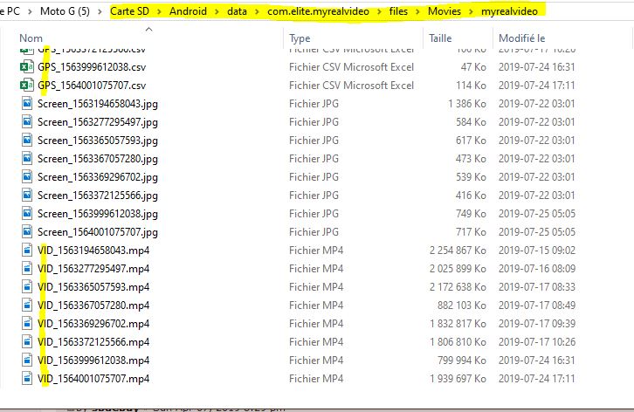Screen dimensions: 634x412
Task: Click the video icon of VID_1563194658043.mp4
Action: click(x=29, y=251)
